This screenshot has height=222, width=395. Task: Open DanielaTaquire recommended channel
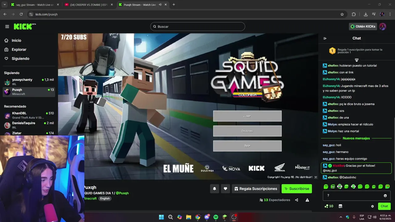tap(29, 125)
